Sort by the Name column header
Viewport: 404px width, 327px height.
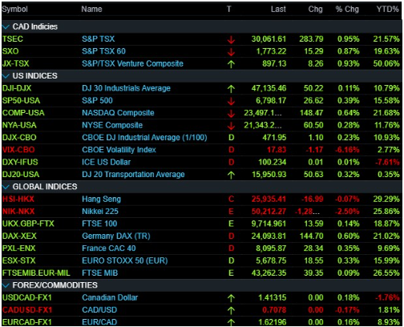tap(91, 10)
